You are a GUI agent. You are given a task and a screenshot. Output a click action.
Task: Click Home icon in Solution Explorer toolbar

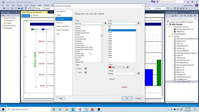click(x=173, y=16)
